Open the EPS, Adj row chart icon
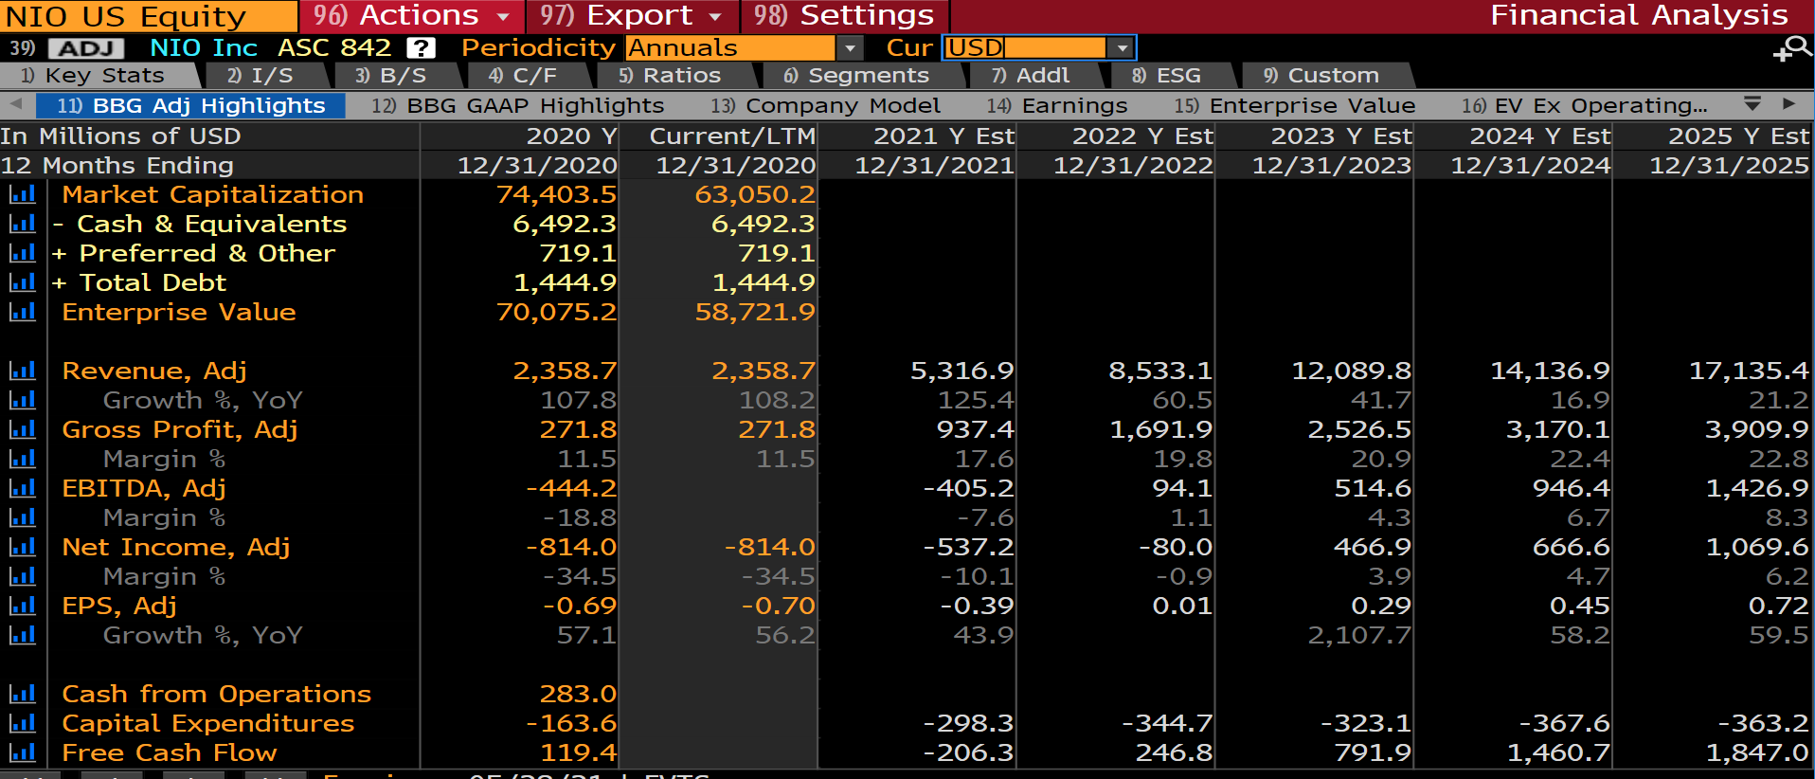 click(x=22, y=606)
